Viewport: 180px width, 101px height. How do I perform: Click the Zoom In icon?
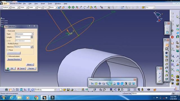tap(107, 84)
